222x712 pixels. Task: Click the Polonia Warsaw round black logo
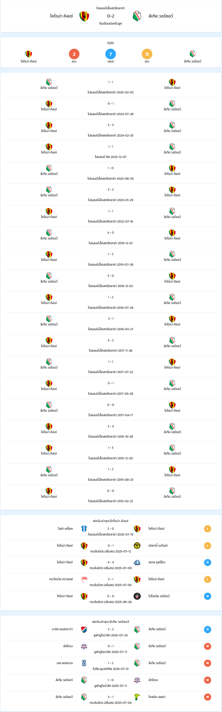pos(137,596)
